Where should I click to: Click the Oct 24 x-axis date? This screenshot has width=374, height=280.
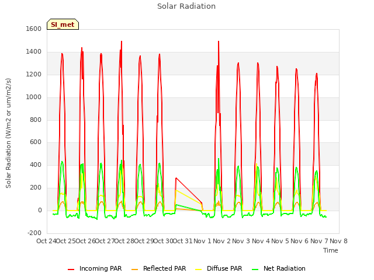click(46, 241)
